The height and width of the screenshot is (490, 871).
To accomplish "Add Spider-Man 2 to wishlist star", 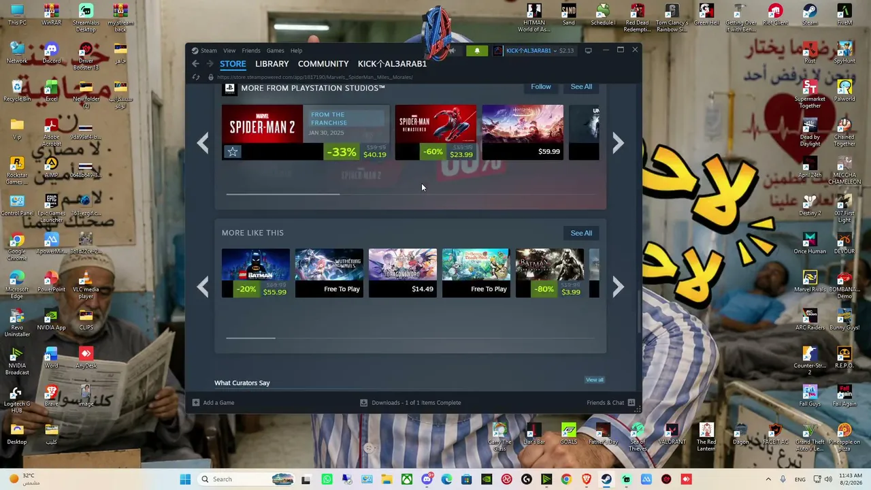I will (233, 152).
